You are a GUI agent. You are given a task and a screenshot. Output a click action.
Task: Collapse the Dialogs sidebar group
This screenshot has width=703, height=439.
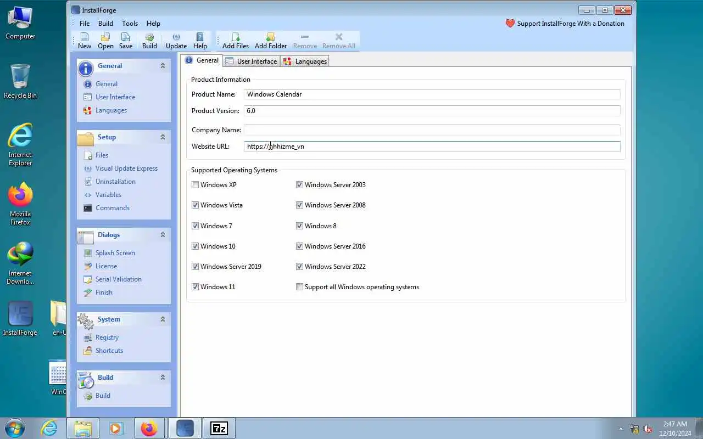click(x=163, y=235)
